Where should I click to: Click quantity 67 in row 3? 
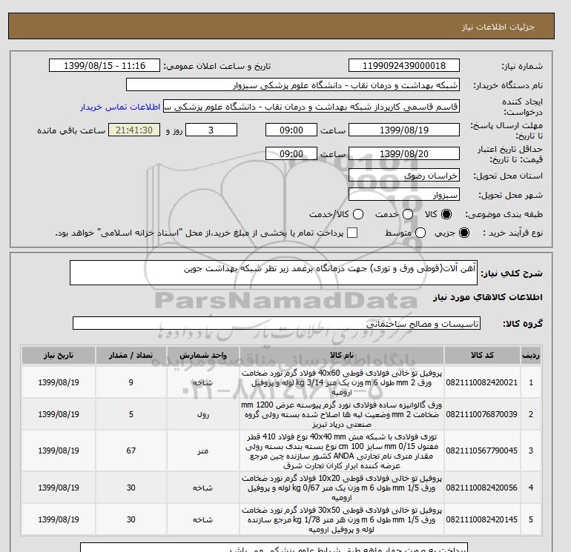131,450
